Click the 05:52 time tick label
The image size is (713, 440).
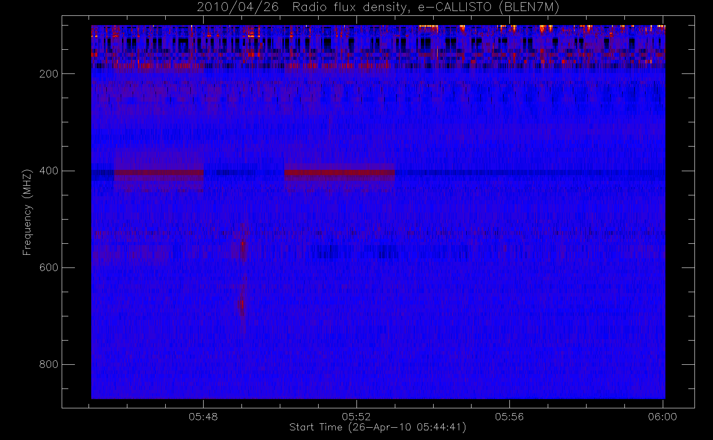pyautogui.click(x=356, y=417)
